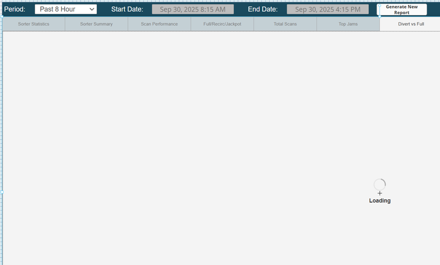This screenshot has width=440, height=265.
Task: Open the Sorter Summary tab
Action: pyautogui.click(x=96, y=24)
